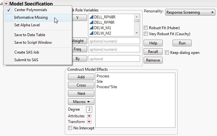
Task: Click the Cross button
Action: pyautogui.click(x=81, y=85)
